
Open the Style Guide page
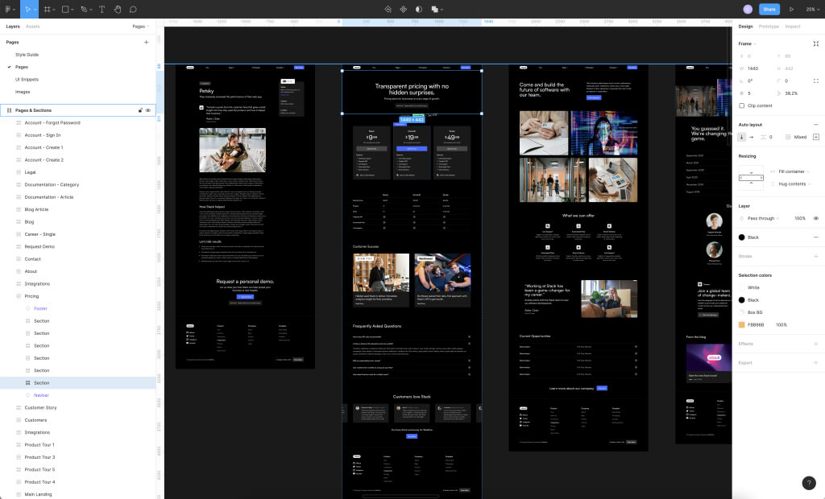(27, 55)
